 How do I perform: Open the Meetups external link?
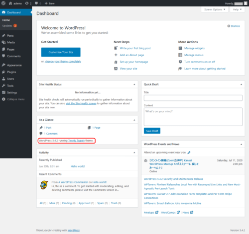pyautogui.click(x=151, y=213)
